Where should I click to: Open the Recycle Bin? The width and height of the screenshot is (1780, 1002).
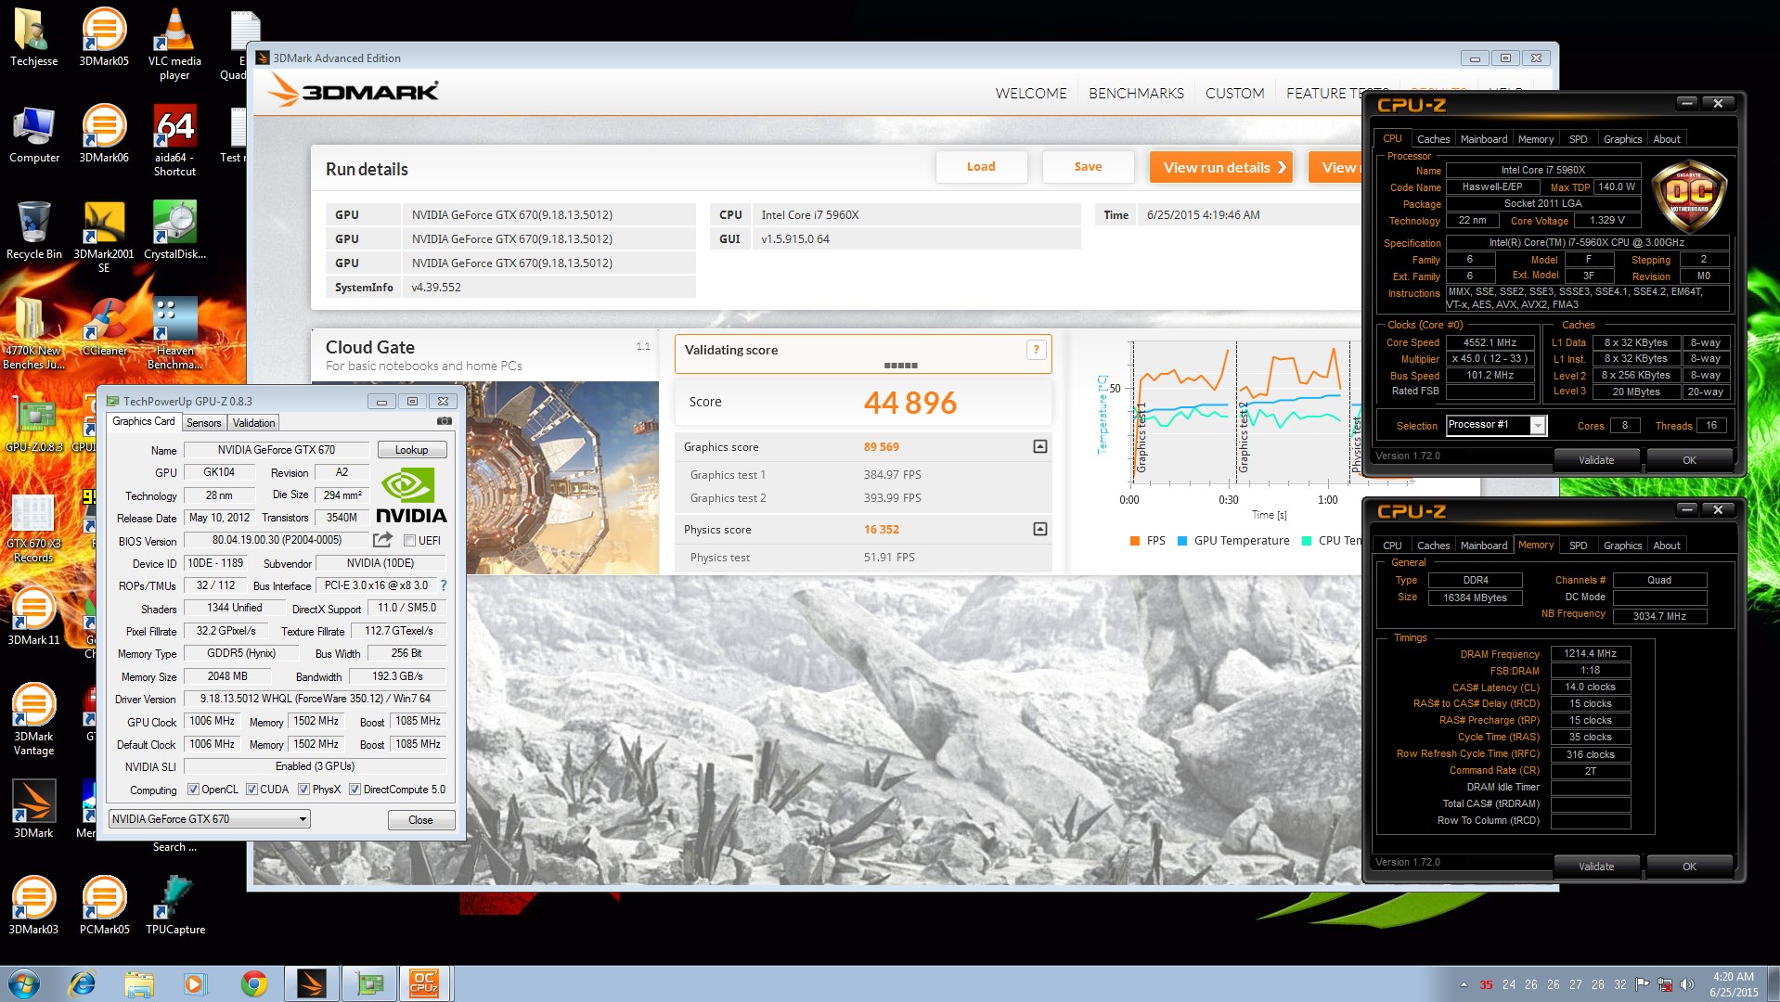[33, 231]
